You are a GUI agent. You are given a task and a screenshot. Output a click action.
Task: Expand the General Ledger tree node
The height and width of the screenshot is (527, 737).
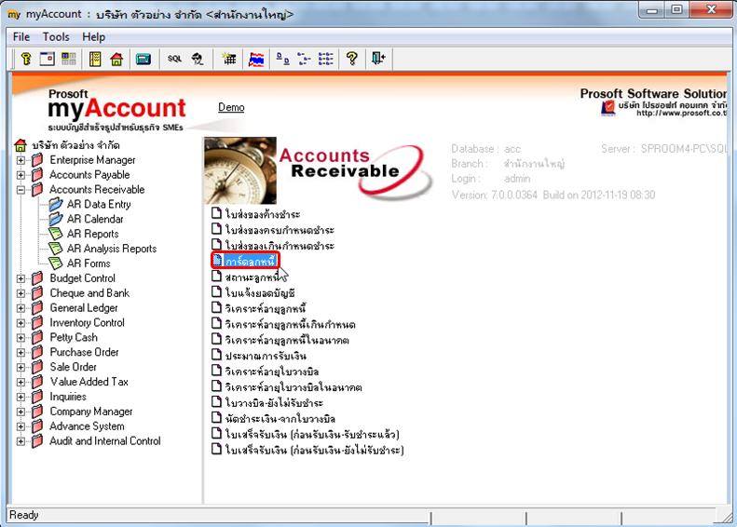[20, 308]
